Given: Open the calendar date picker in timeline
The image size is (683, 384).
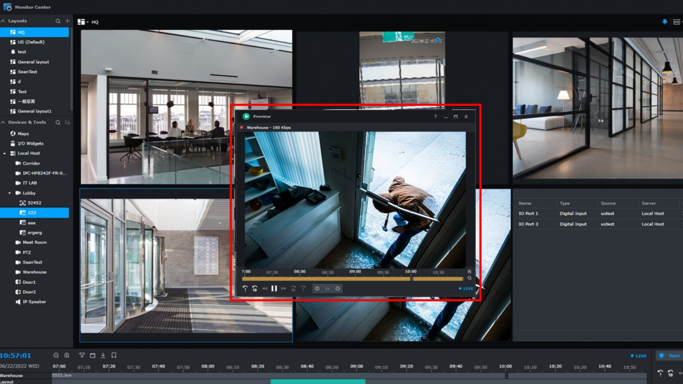Looking at the screenshot, I should point(92,355).
